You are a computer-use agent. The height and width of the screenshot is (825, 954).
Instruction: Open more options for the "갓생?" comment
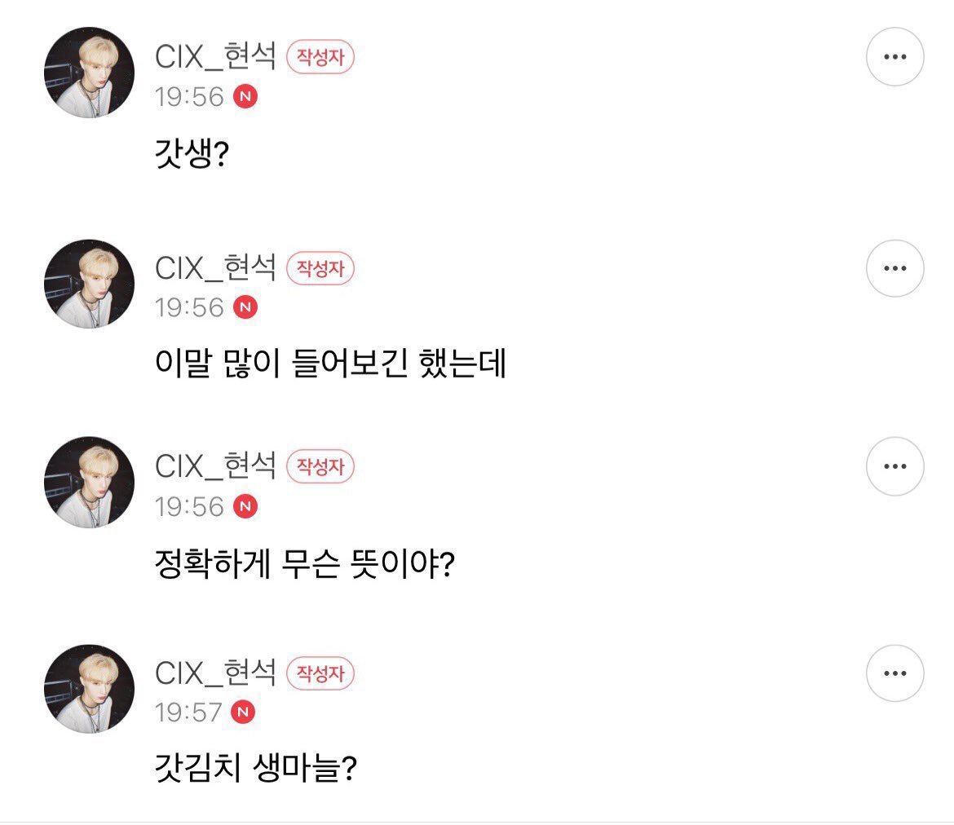click(894, 57)
